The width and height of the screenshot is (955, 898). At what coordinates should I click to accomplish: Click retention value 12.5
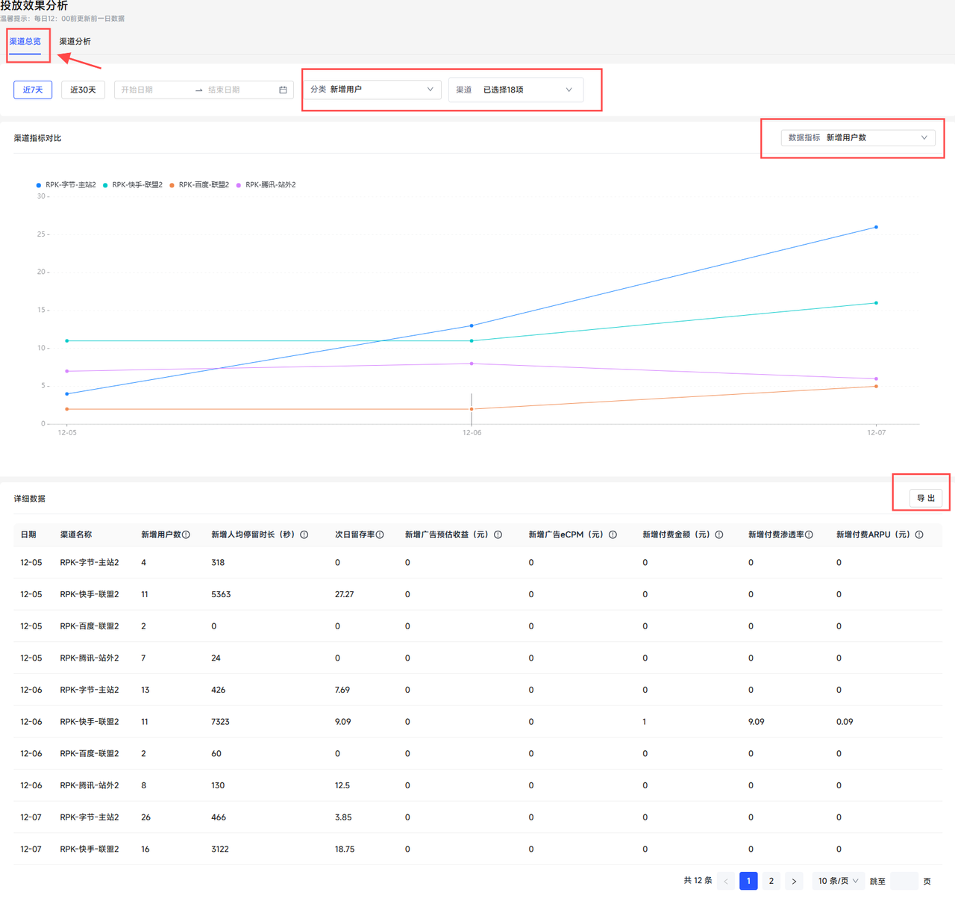(342, 785)
